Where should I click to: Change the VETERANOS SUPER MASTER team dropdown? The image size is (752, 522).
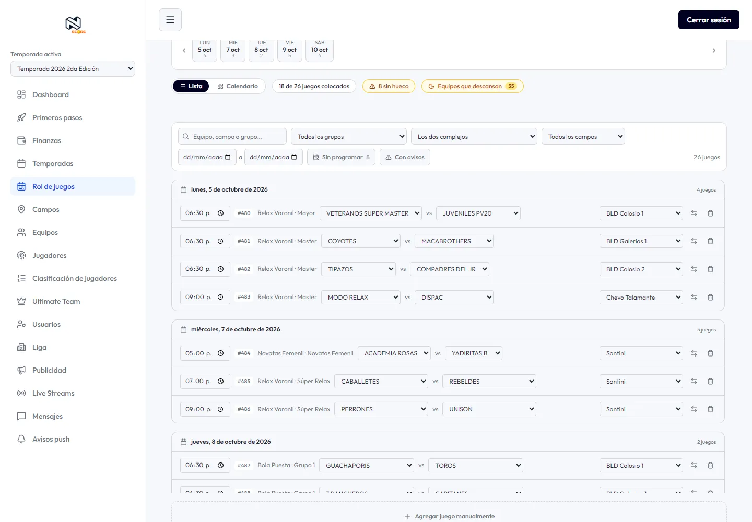pyautogui.click(x=371, y=213)
